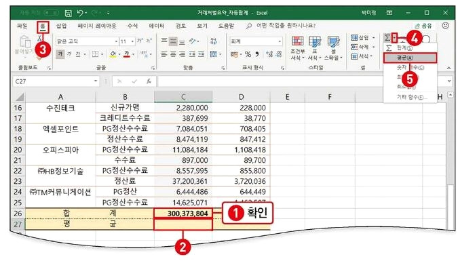Viewport: 458px width, 261px height.
Task: Choose 기타 함수 from AutoSum menu
Action: (410, 97)
